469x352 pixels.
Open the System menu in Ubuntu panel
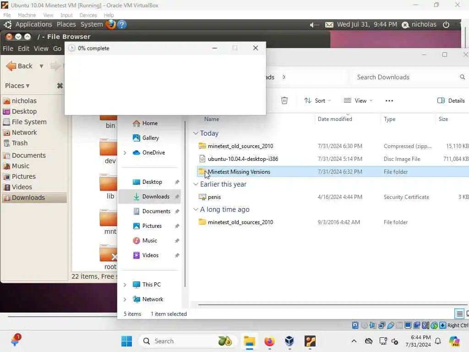coord(92,25)
